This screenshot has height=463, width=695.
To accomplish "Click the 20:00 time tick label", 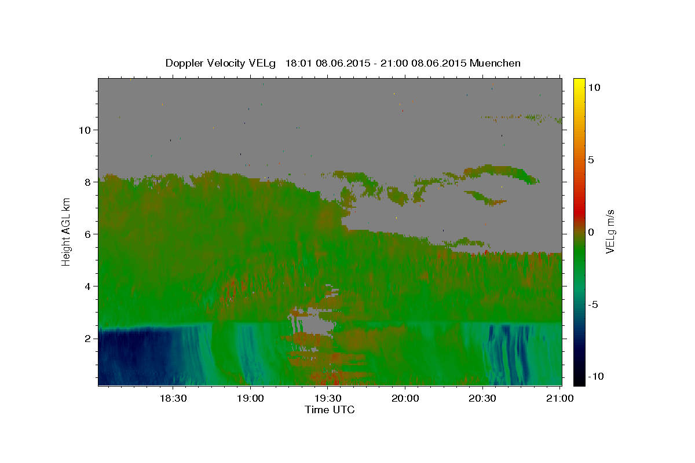I will click(405, 398).
